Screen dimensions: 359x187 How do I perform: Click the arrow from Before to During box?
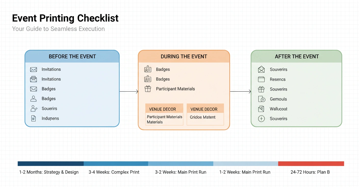click(x=129, y=91)
